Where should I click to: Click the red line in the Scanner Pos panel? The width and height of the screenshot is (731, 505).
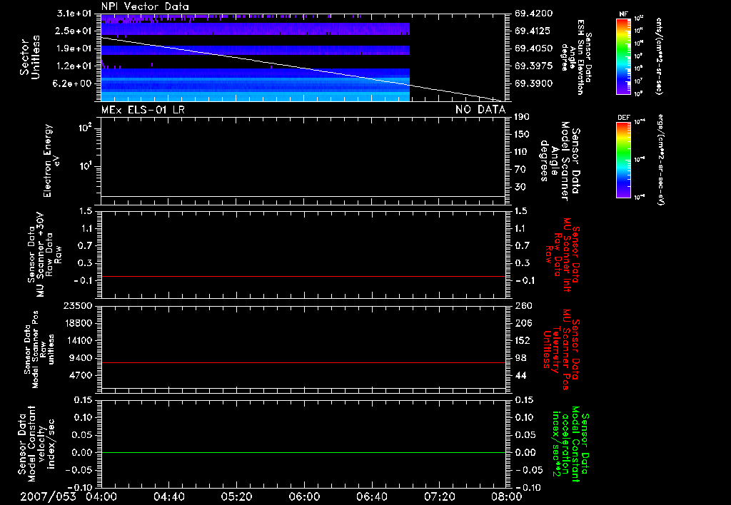[x=303, y=362]
